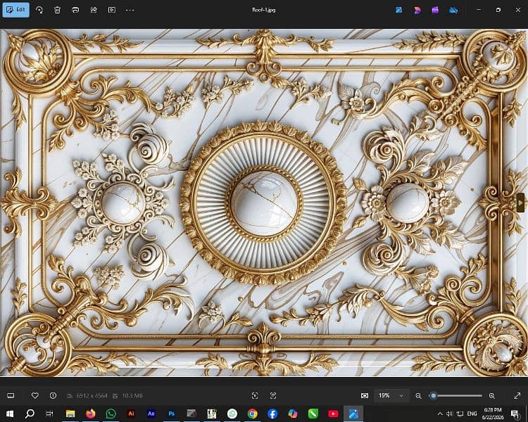Click the ceiling artwork image preview

tap(264, 203)
